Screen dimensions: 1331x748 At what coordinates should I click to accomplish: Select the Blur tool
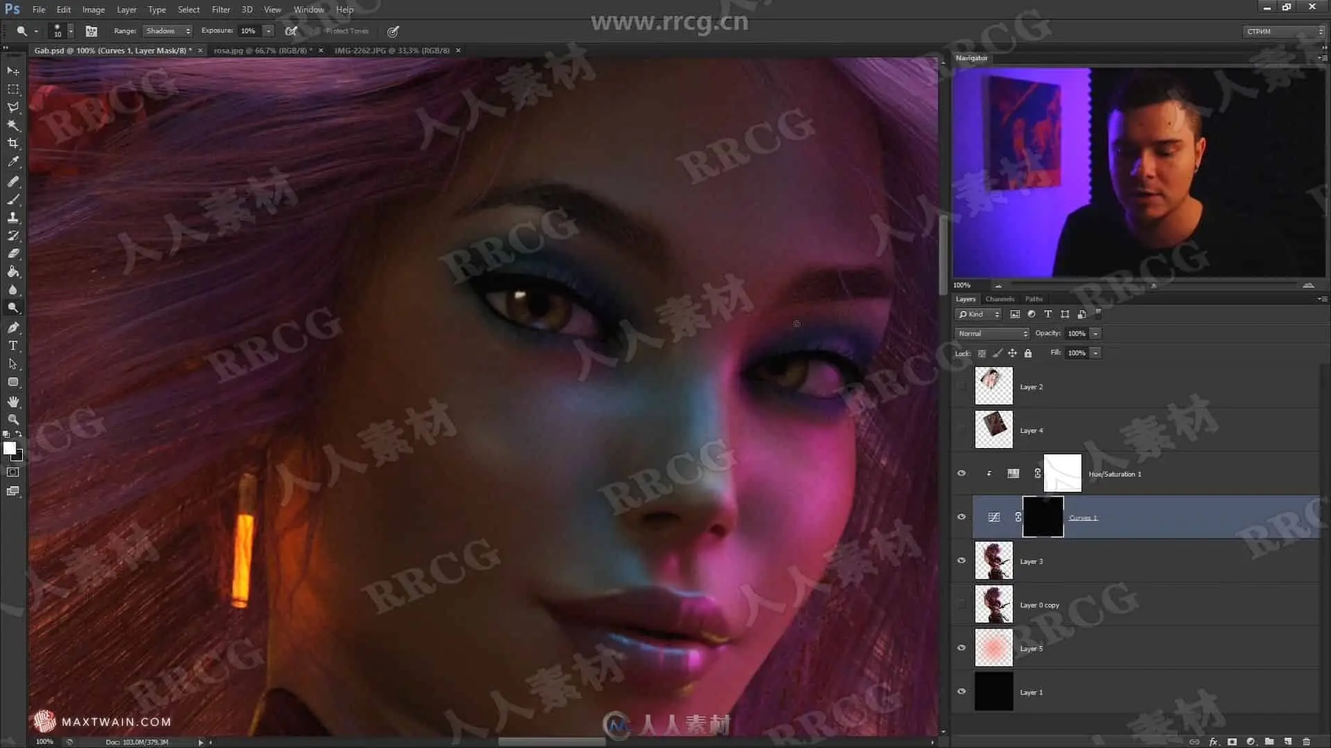[x=13, y=290]
